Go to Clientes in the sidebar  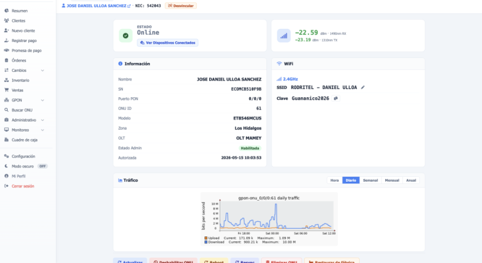(18, 21)
